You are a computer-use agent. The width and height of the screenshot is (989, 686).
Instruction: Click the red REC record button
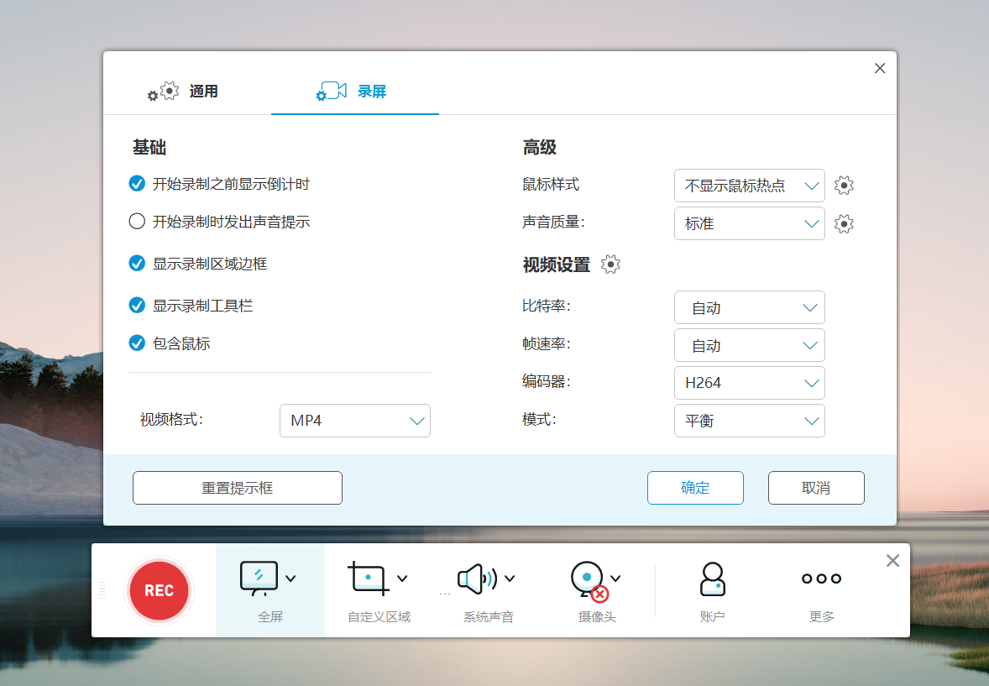point(159,590)
